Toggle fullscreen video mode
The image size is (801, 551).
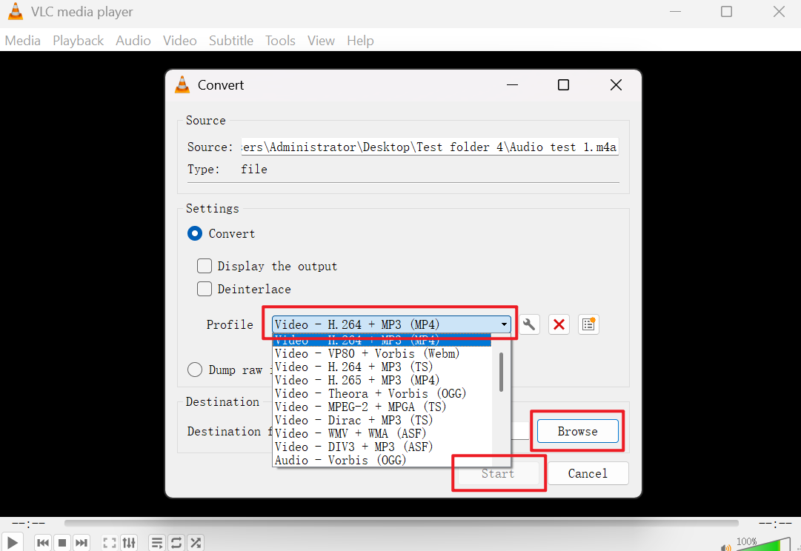coord(110,542)
